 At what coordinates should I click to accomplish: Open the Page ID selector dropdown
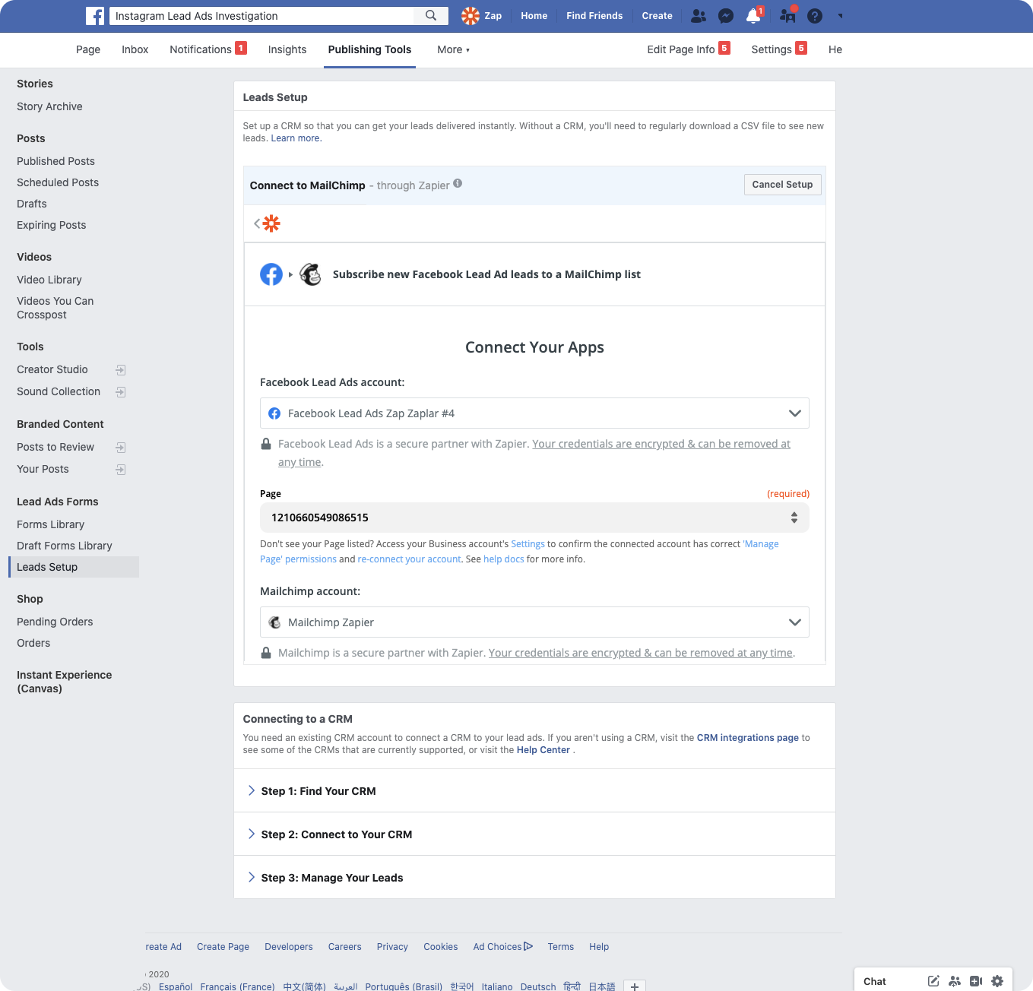pyautogui.click(x=534, y=518)
